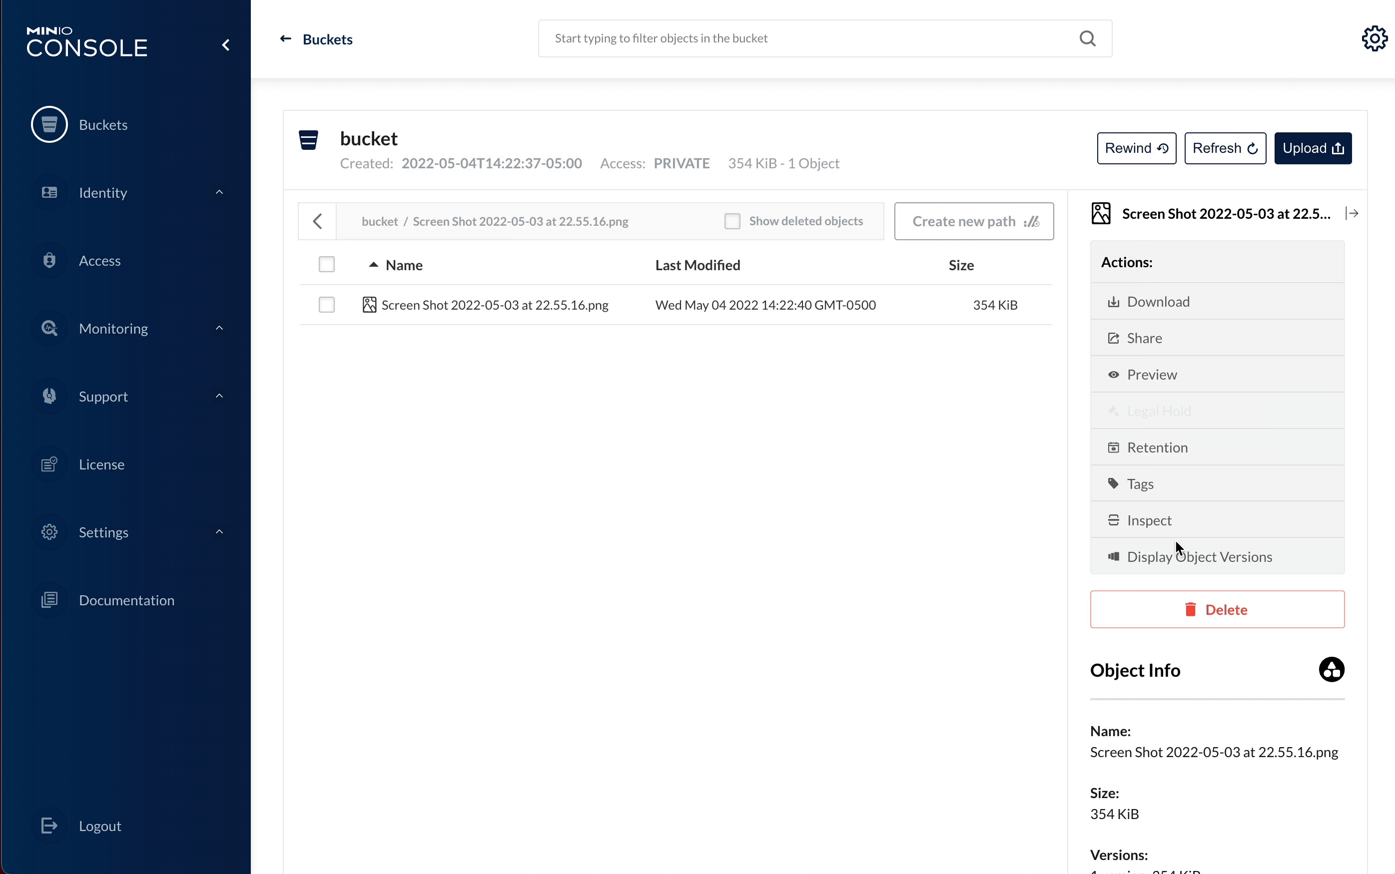This screenshot has width=1395, height=874.
Task: Click the image file icon of the Screen Shot row
Action: [369, 305]
